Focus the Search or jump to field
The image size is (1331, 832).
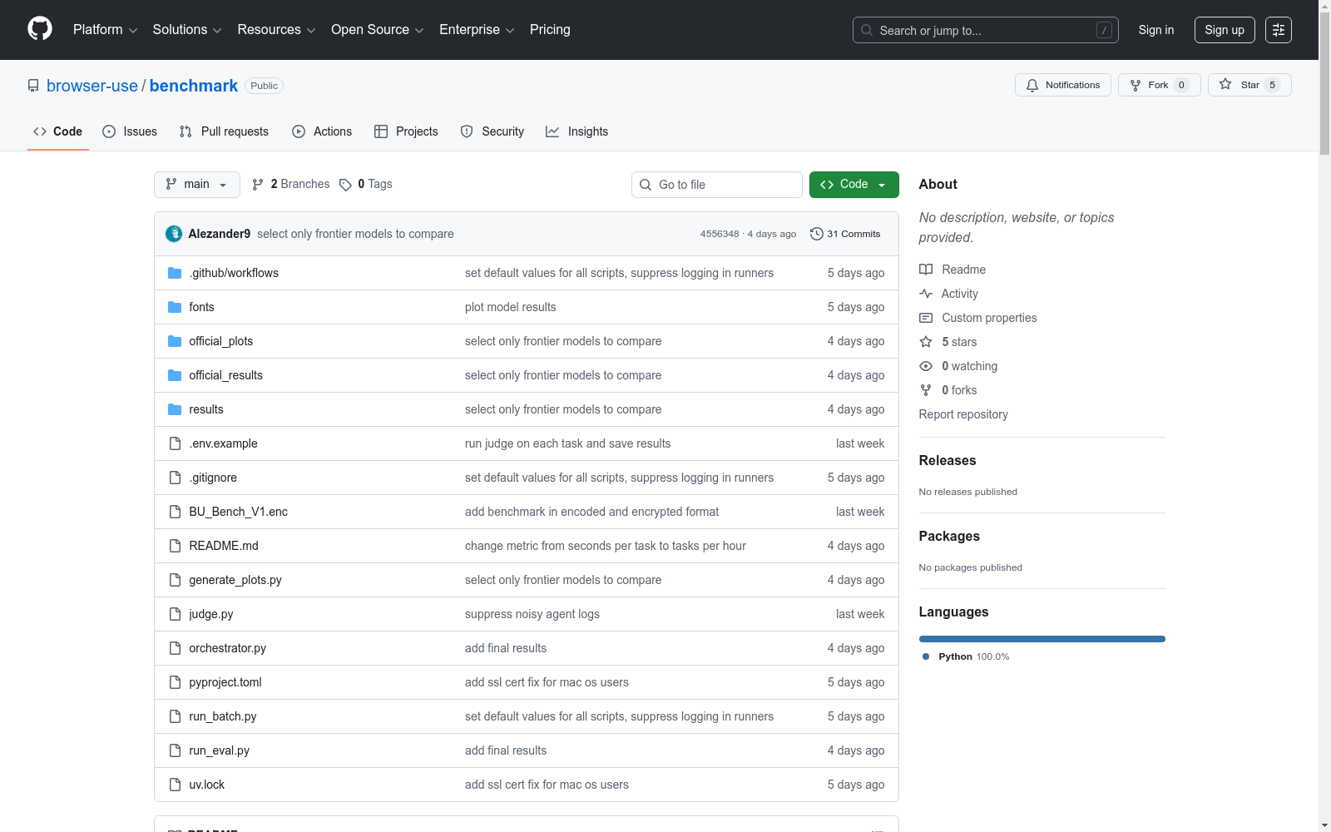point(986,30)
